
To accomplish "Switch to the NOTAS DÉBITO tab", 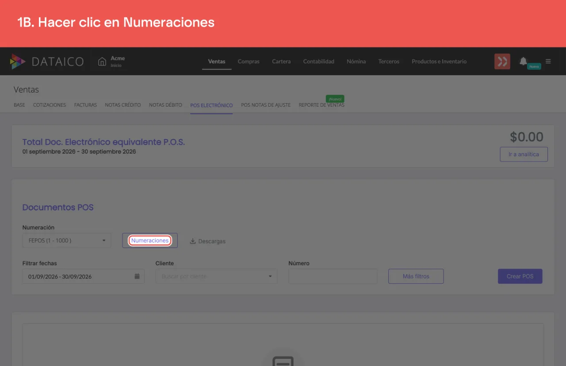I will pos(165,105).
